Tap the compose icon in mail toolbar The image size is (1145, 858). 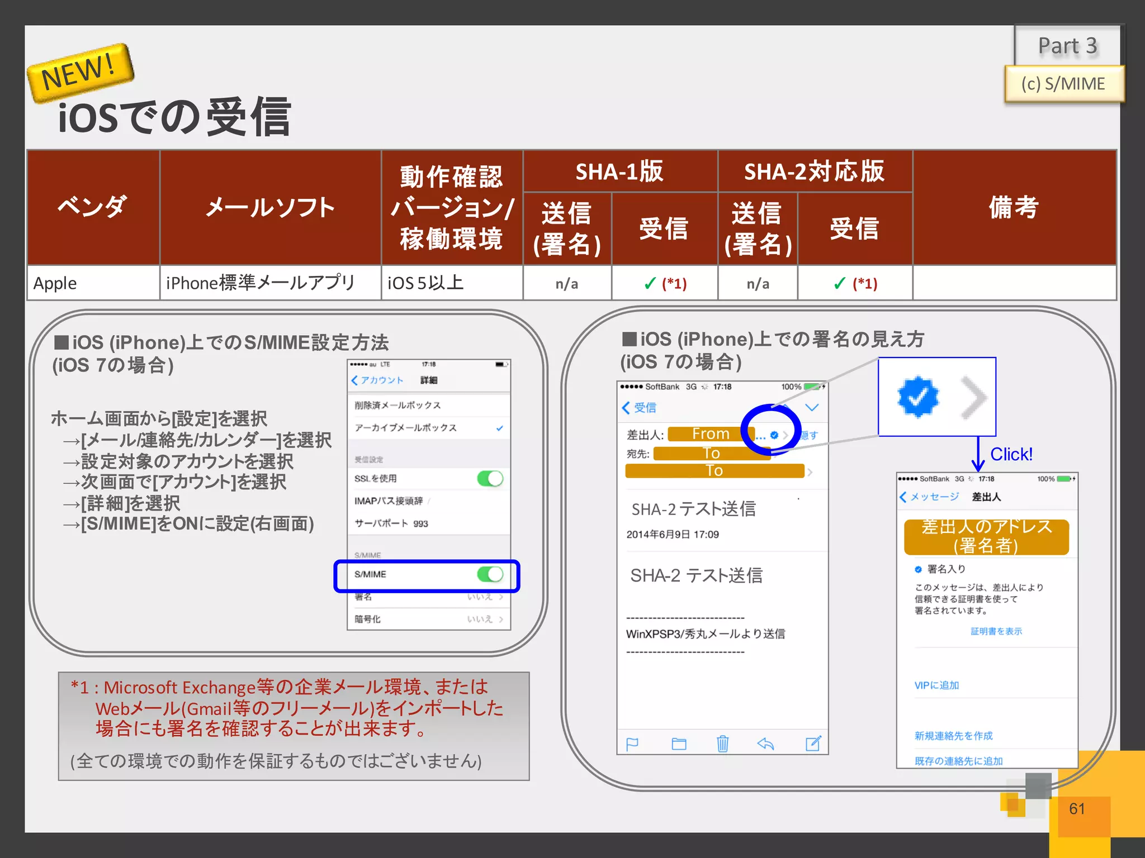[813, 743]
